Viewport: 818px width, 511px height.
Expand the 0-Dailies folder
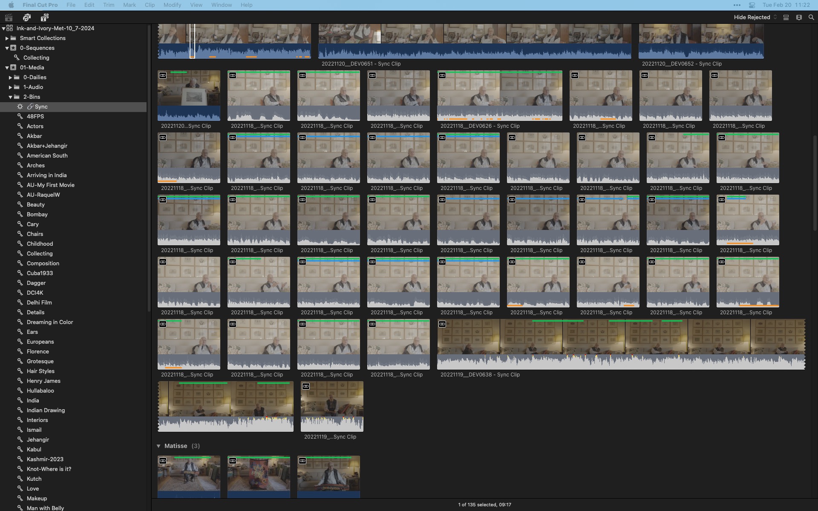click(10, 78)
